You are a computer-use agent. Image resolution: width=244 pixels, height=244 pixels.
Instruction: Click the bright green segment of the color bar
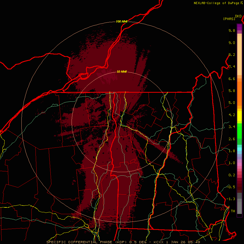(x=239, y=131)
